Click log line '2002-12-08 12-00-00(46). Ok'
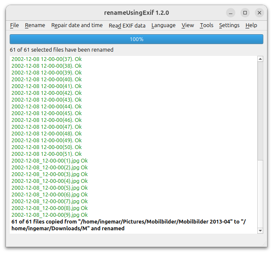 coord(47,120)
